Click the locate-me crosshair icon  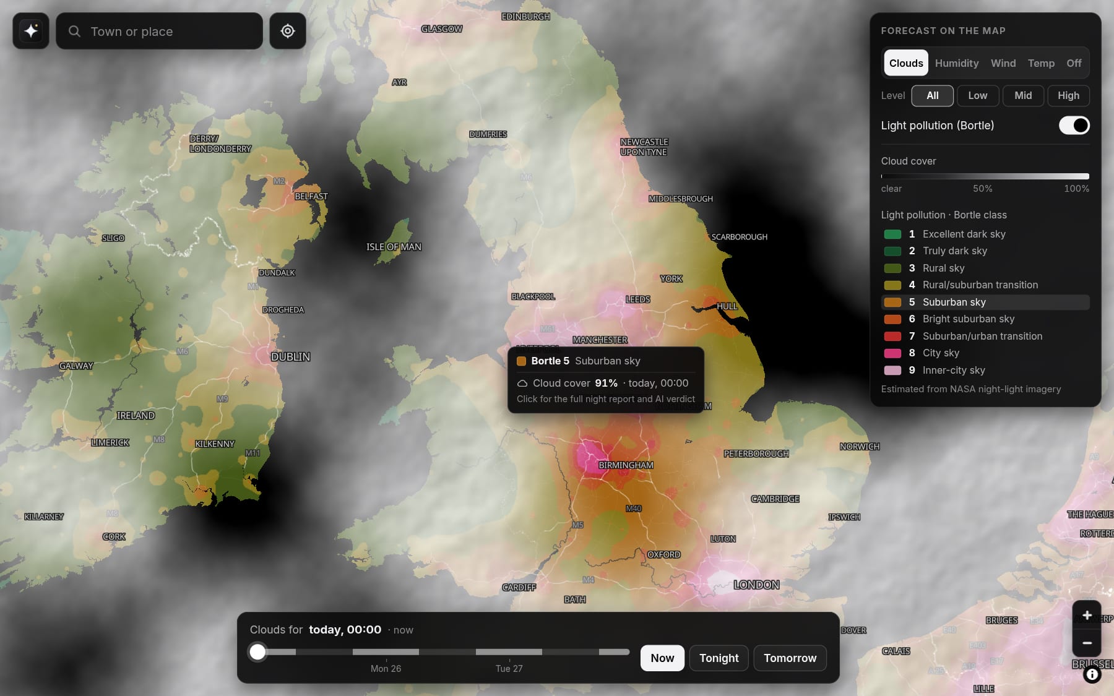288,31
